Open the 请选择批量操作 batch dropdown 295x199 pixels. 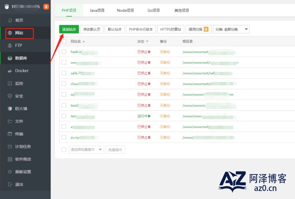coord(86,150)
